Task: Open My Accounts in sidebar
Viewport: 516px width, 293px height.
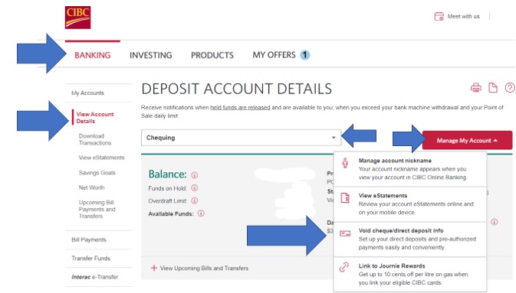Action: tap(87, 93)
